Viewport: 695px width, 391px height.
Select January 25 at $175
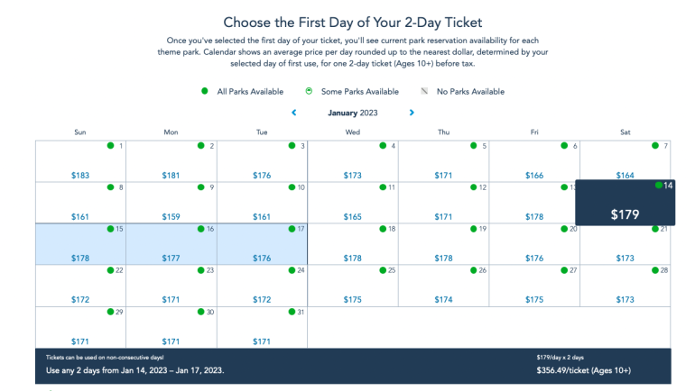[353, 286]
